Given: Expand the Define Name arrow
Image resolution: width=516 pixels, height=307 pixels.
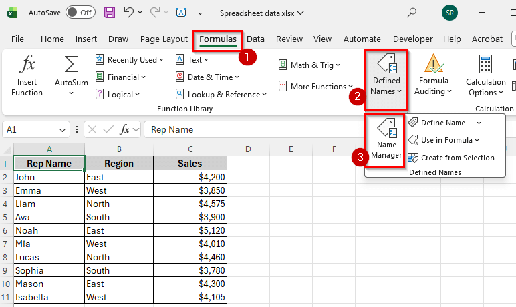Looking at the screenshot, I should click(479, 123).
